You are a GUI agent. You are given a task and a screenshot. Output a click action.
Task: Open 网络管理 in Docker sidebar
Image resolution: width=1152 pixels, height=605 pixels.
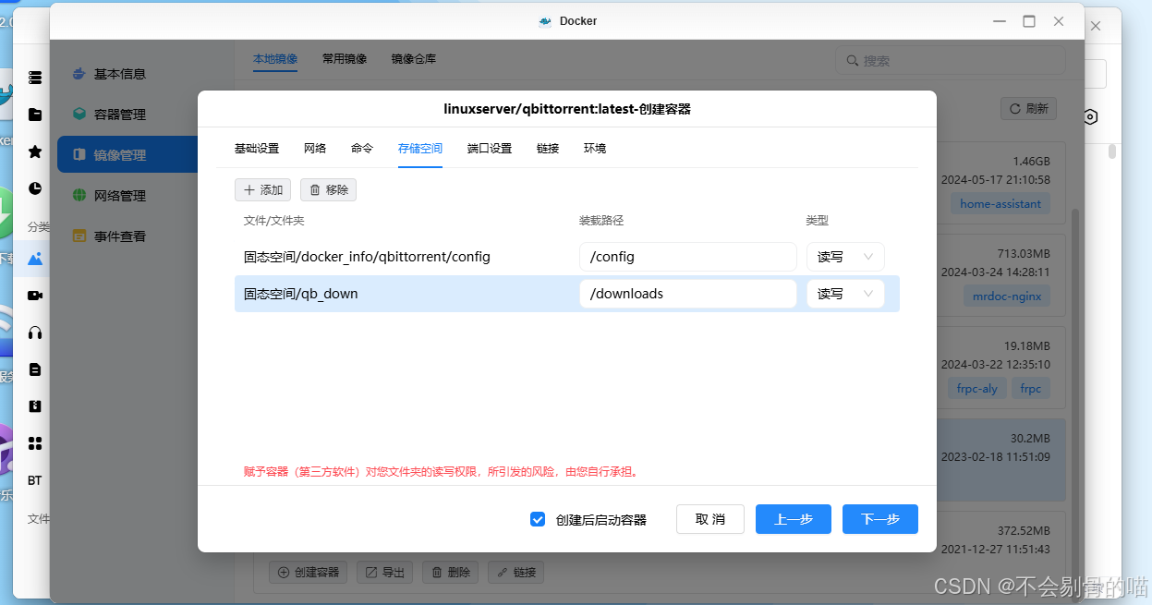point(109,196)
